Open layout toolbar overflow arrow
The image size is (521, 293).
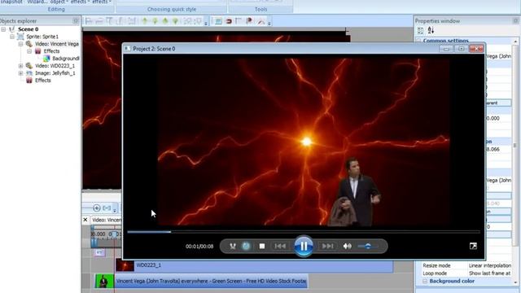(x=206, y=23)
